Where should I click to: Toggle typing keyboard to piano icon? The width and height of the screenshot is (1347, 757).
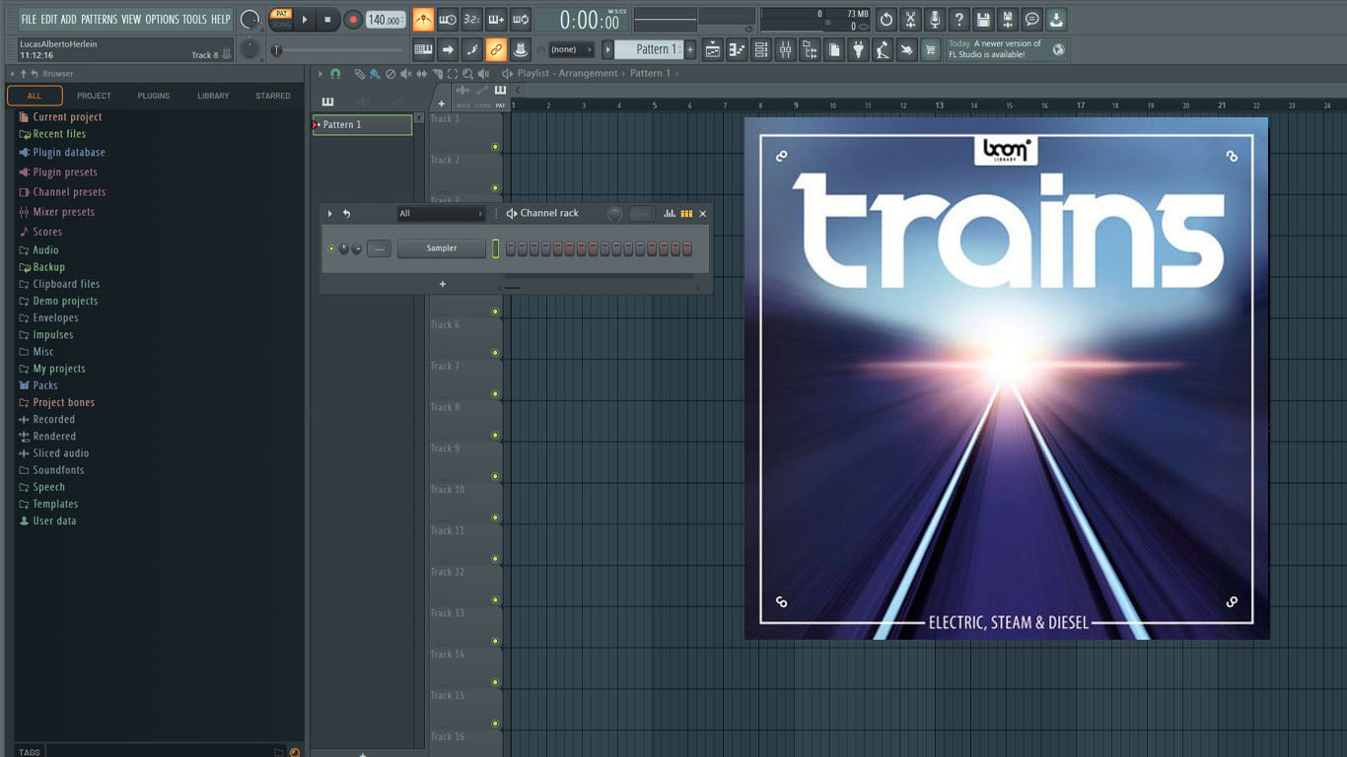pos(423,50)
